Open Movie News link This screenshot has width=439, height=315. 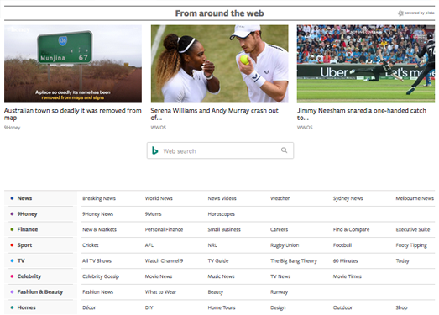[x=159, y=276]
